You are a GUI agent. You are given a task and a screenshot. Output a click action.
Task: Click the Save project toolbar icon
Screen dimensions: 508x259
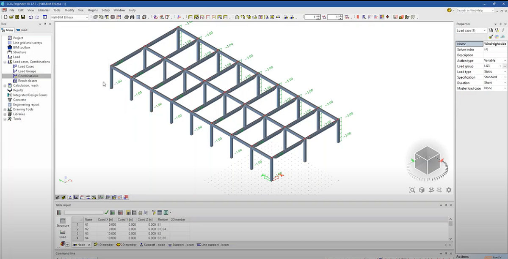coord(23,17)
